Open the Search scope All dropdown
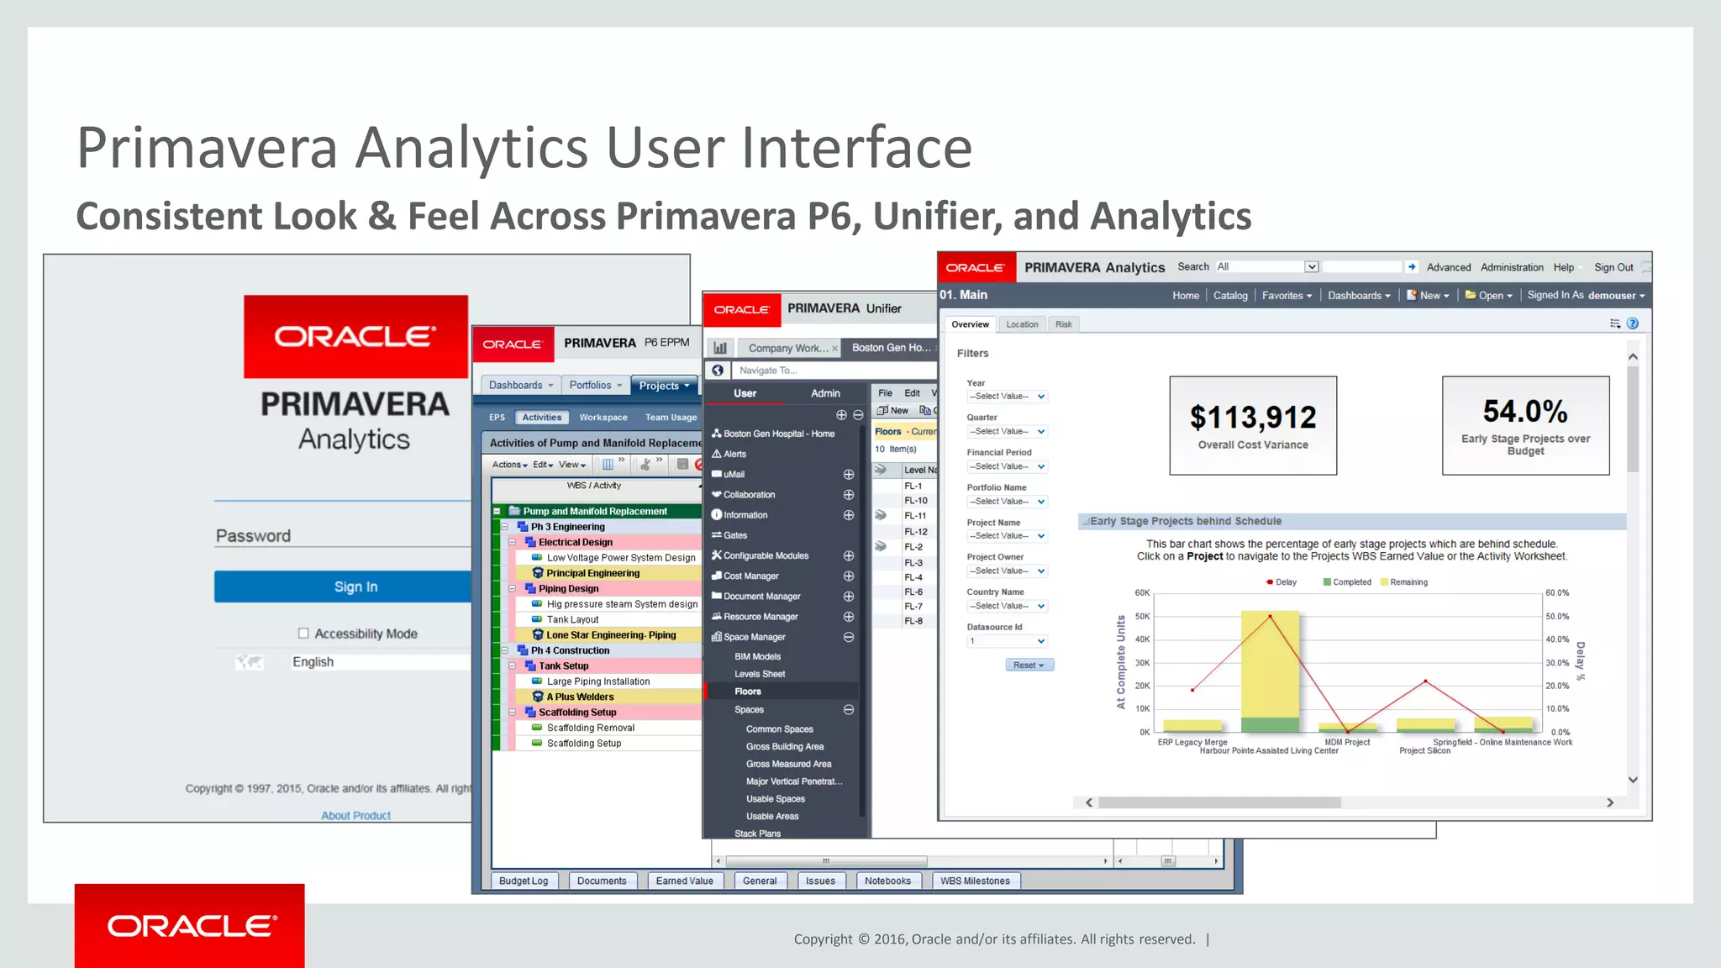 pyautogui.click(x=1267, y=267)
